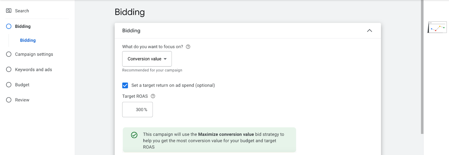Image resolution: width=449 pixels, height=155 pixels.
Task: Click the Keywords and ads step circle
Action: tap(9, 70)
